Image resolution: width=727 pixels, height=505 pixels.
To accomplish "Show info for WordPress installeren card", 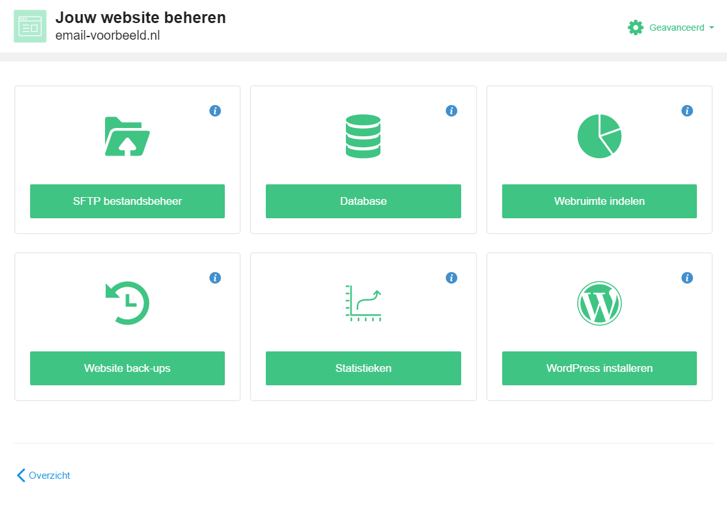I will (x=687, y=278).
